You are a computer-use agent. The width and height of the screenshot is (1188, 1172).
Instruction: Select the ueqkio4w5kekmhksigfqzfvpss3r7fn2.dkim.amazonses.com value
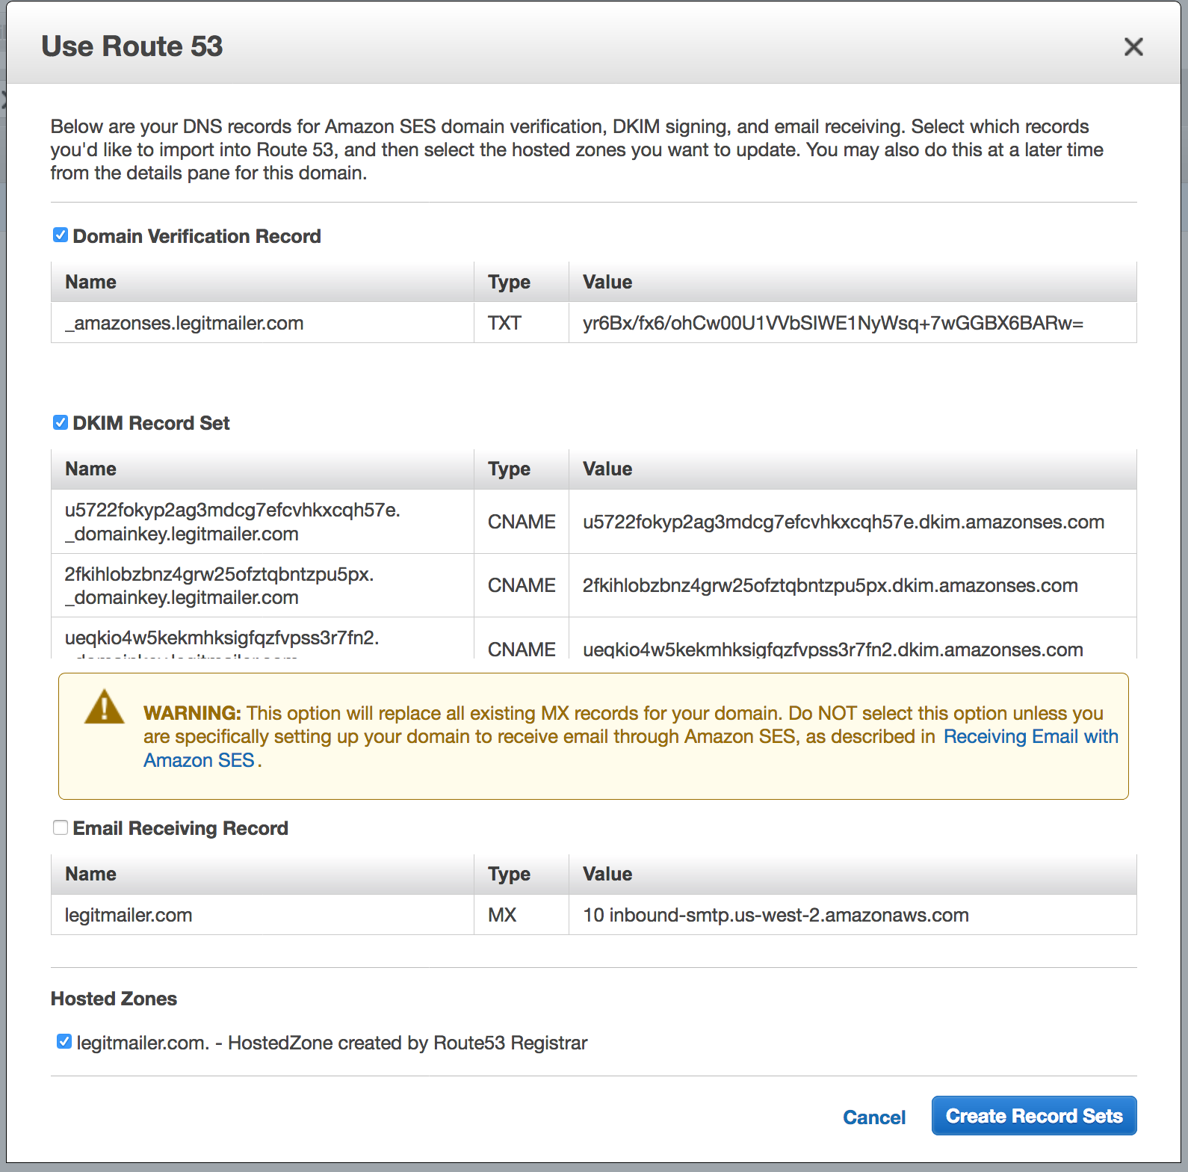coord(832,649)
